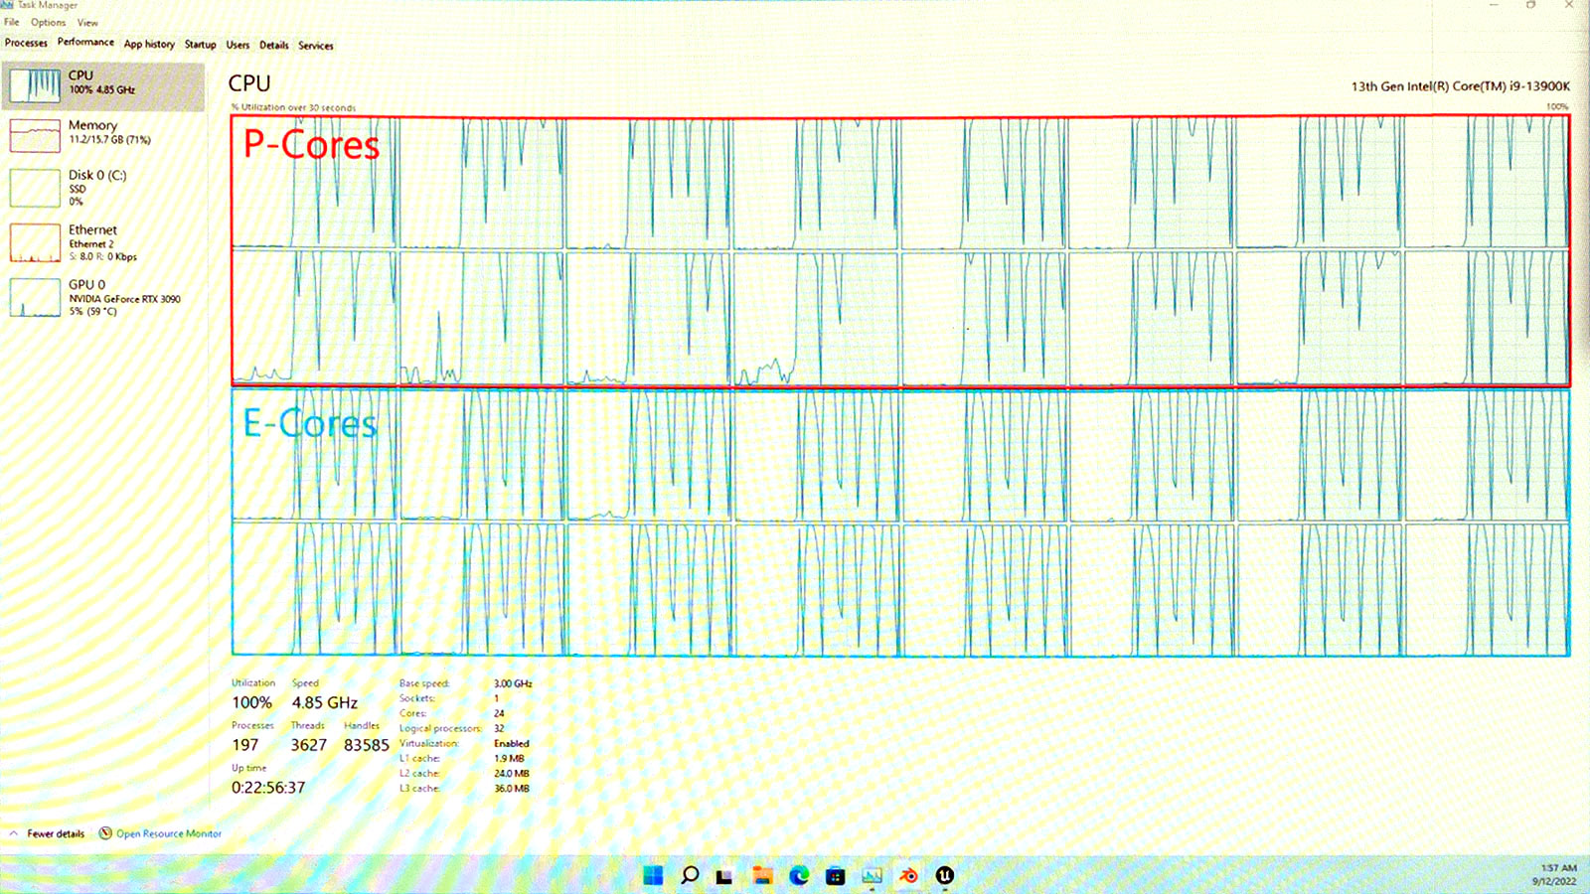Click the i9-13900K processor name text
The width and height of the screenshot is (1590, 894).
tap(1460, 86)
